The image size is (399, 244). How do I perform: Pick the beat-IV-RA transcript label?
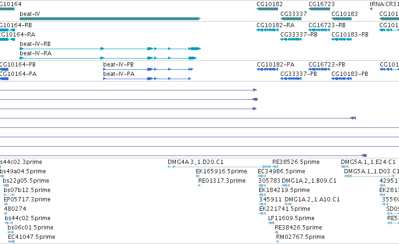(36, 53)
